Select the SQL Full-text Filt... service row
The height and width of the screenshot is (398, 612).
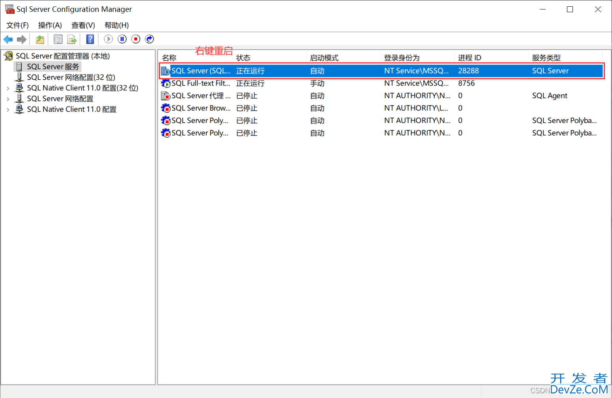click(381, 83)
